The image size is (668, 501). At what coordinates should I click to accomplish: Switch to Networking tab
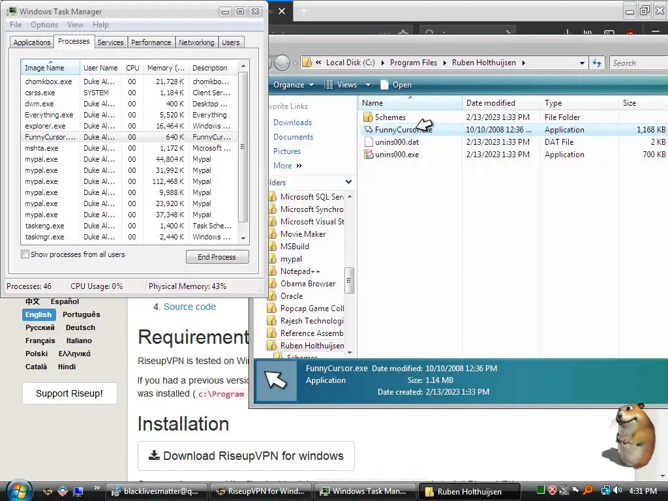196,42
